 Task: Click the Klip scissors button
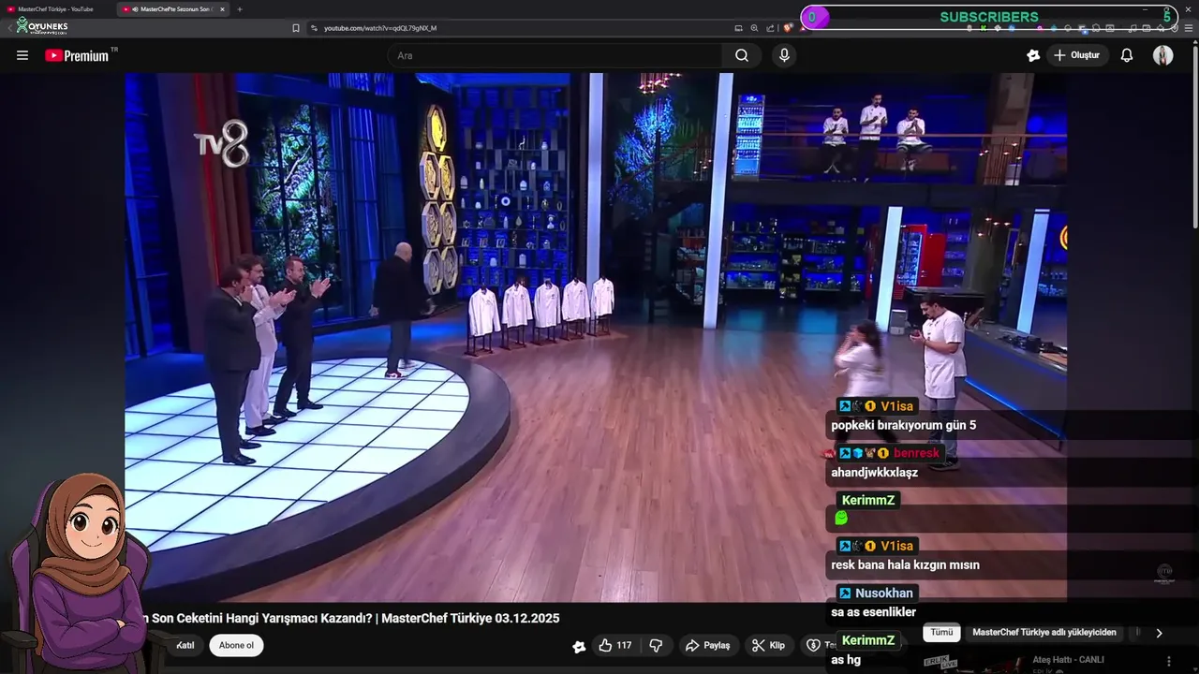[x=769, y=645]
